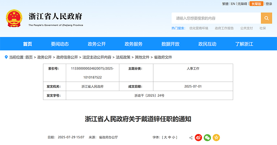Image resolution: width=277 pixels, height=145 pixels.
Task: Switch the site to EN language
Action: 233,4
